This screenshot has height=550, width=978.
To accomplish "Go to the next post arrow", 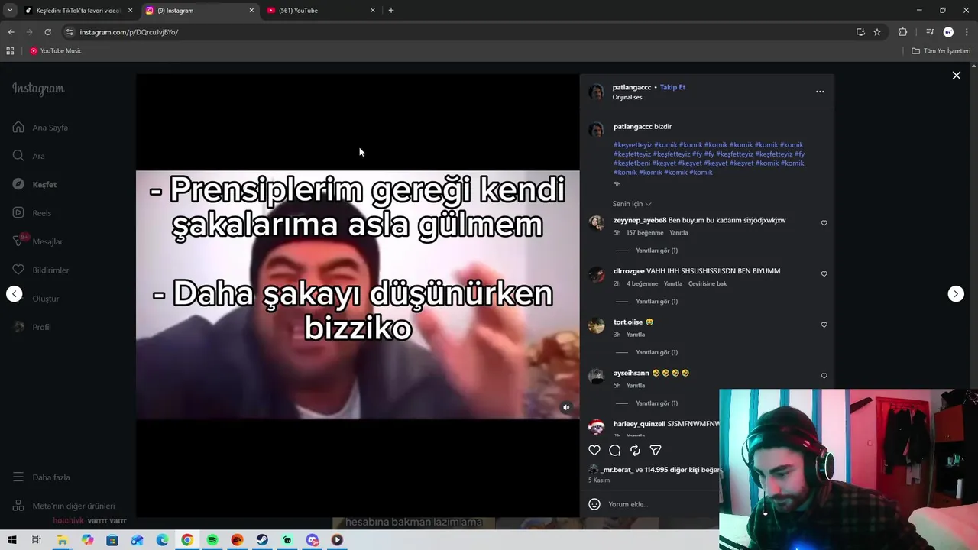I will click(956, 294).
